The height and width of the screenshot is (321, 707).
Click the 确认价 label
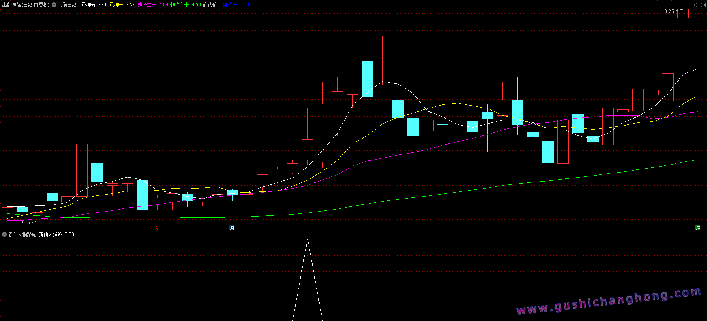[x=212, y=5]
